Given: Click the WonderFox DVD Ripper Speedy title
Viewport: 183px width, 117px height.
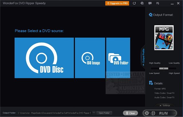Looking at the screenshot, I should [24, 3].
